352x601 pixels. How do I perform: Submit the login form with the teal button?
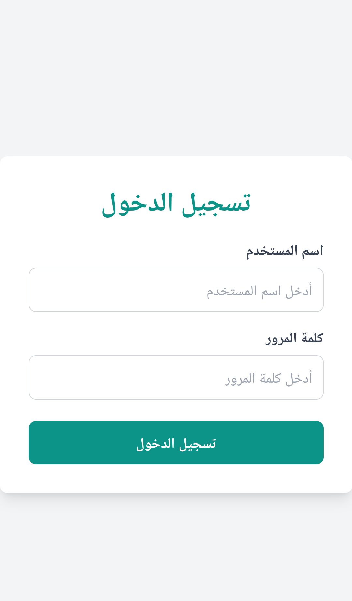176,443
